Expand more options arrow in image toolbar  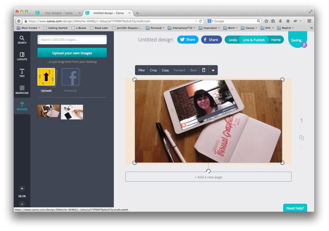pos(213,70)
